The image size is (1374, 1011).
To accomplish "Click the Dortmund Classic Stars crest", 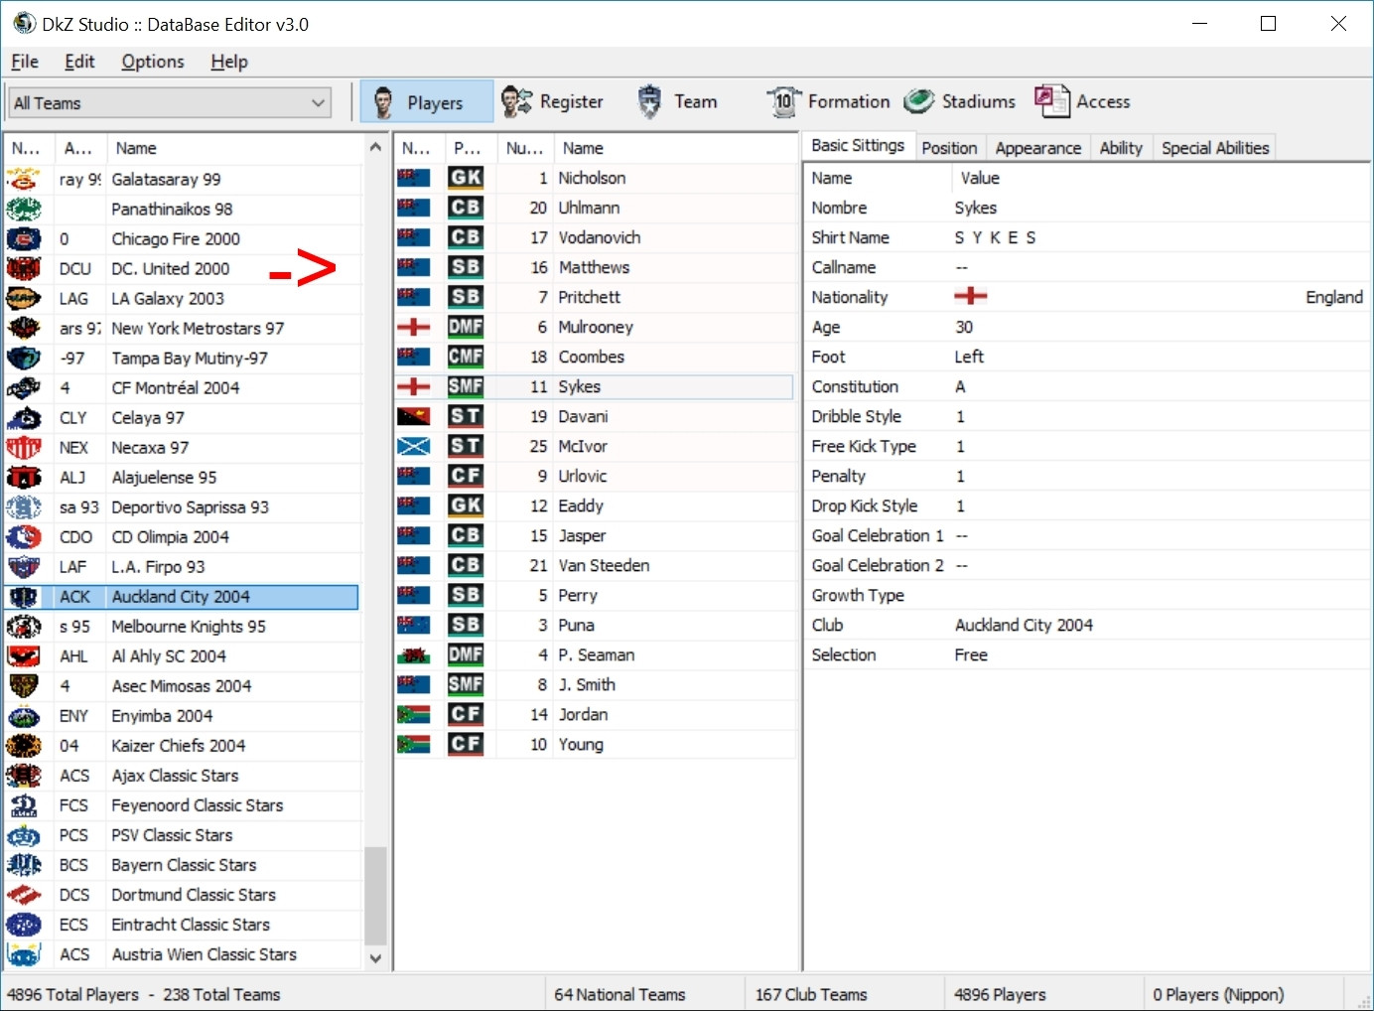I will pyautogui.click(x=24, y=895).
